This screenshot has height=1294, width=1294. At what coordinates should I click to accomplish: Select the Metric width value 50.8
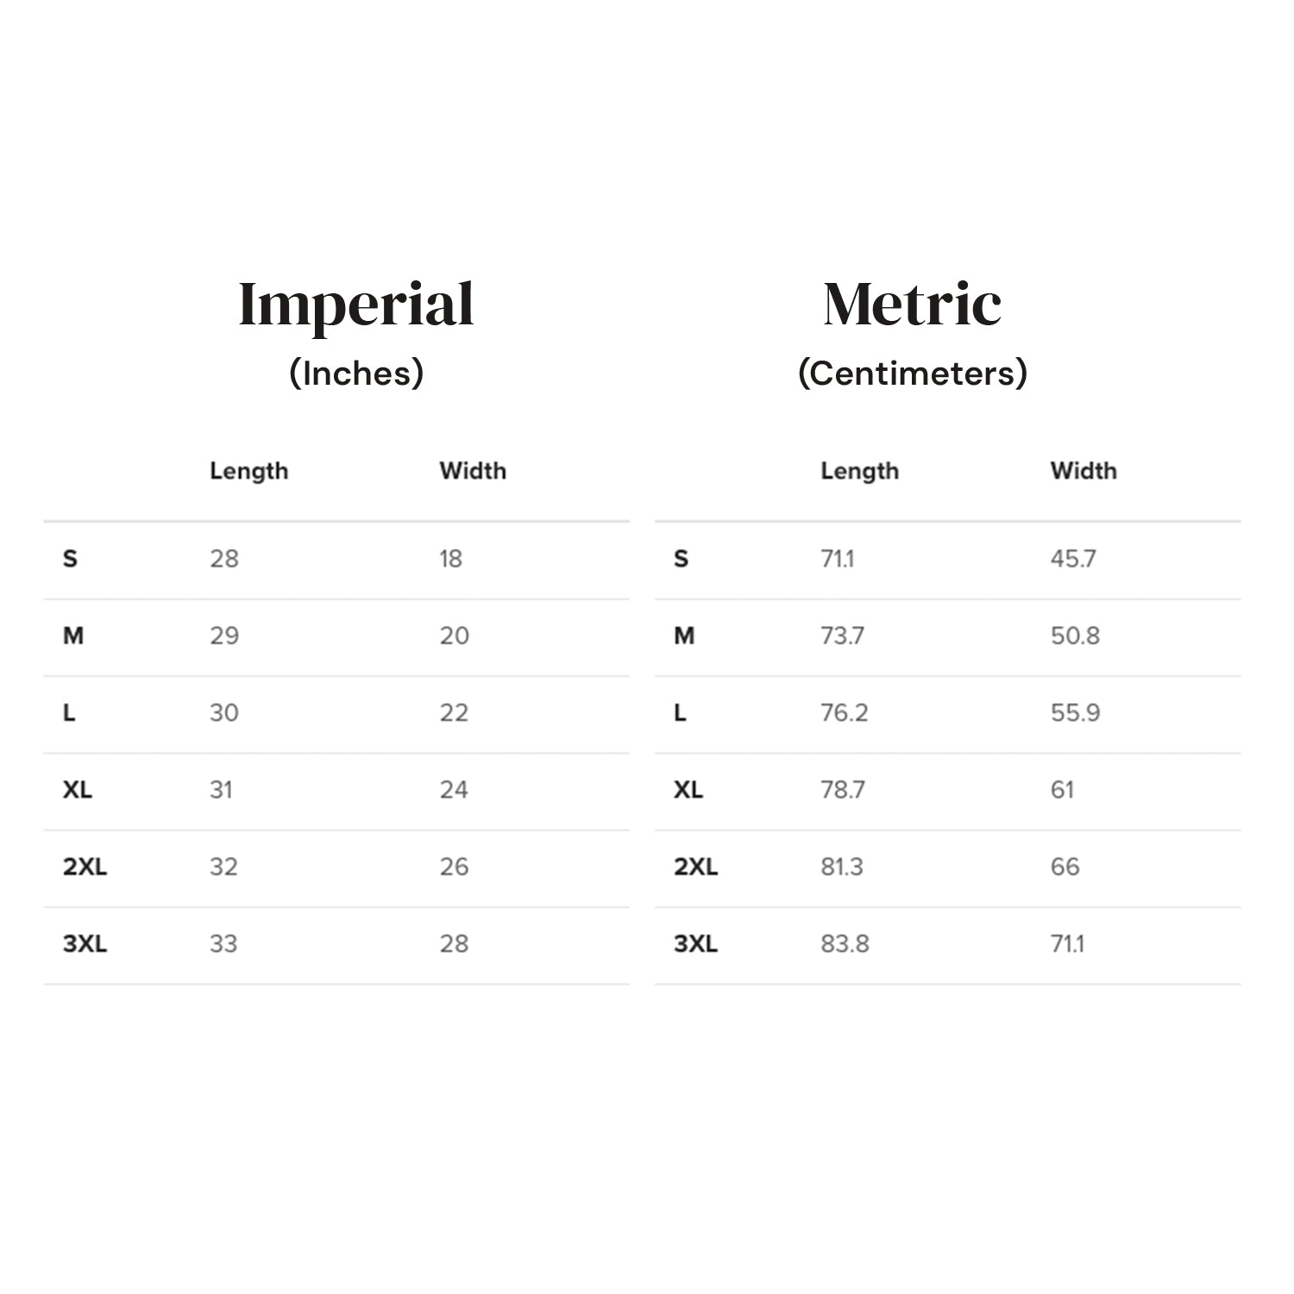[x=1075, y=637]
